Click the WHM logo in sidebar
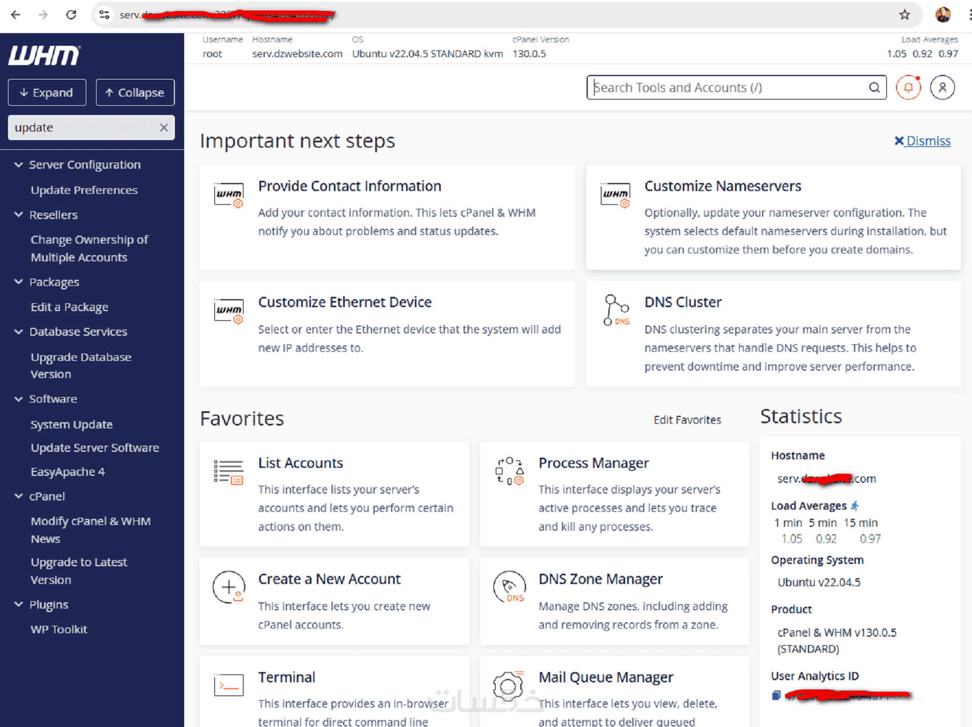The width and height of the screenshot is (972, 727). tap(44, 55)
